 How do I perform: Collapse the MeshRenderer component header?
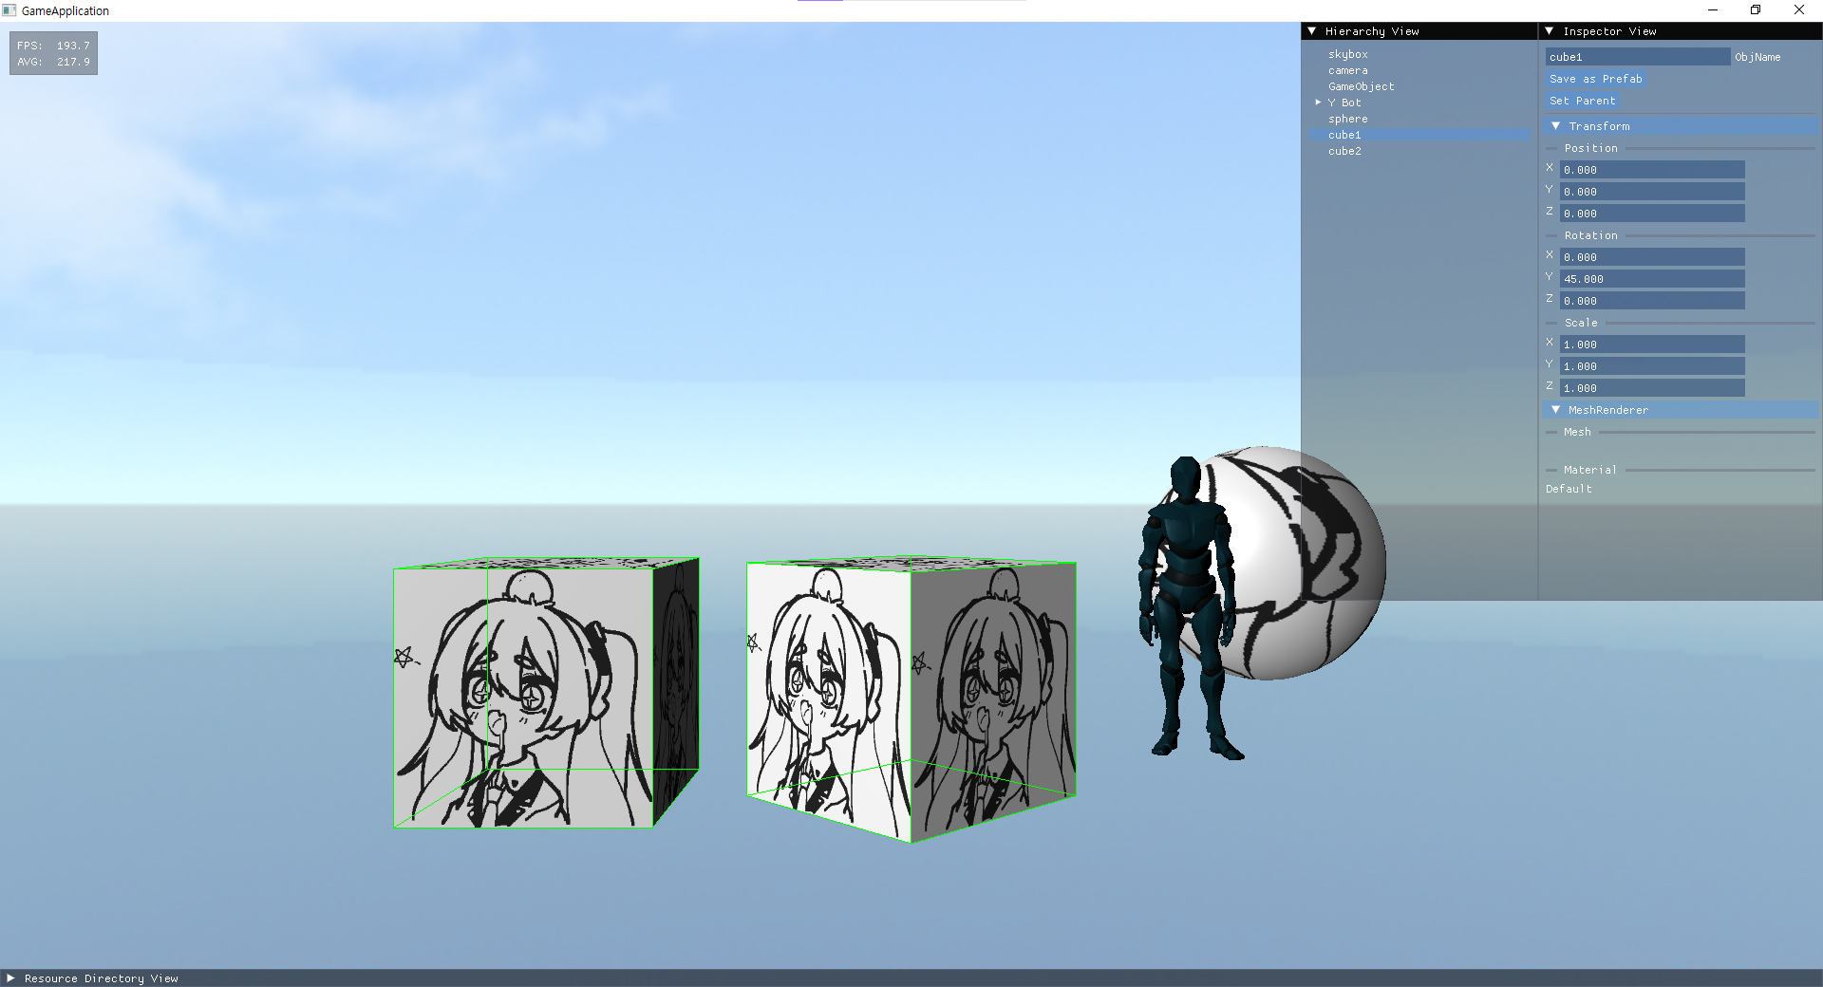point(1681,410)
